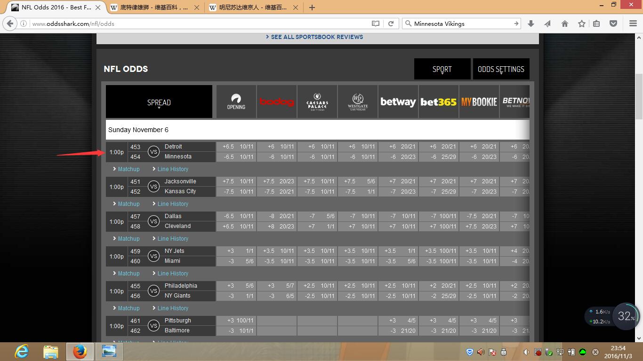Click the Minnesota team name
The height and width of the screenshot is (361, 643).
(x=178, y=157)
